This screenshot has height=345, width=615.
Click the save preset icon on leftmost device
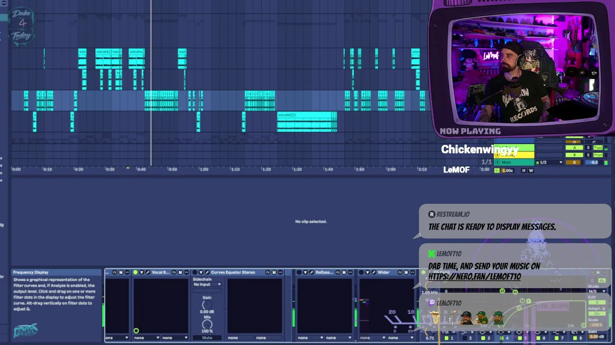click(121, 272)
